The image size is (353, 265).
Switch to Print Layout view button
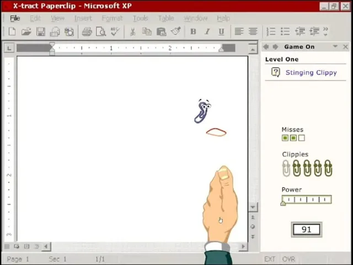(27, 246)
